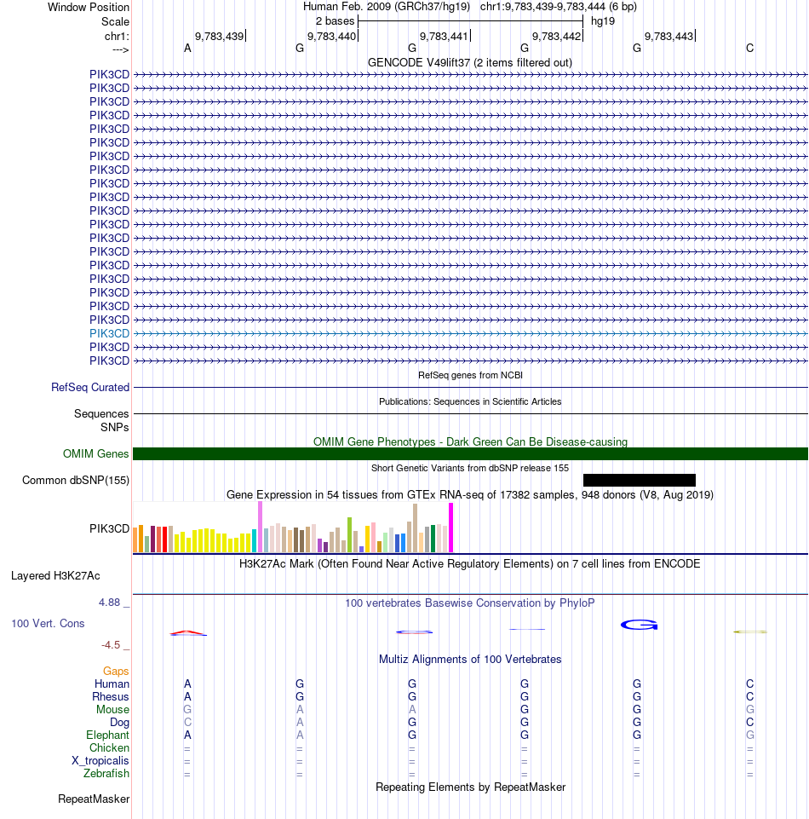Click the 2 bases scale bar

click(x=470, y=21)
